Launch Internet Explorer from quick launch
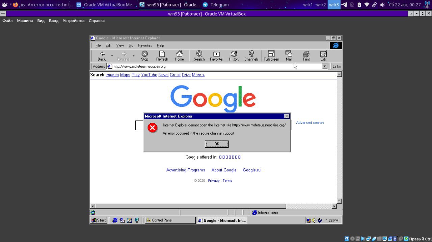Image resolution: width=432 pixels, height=242 pixels. (x=115, y=220)
